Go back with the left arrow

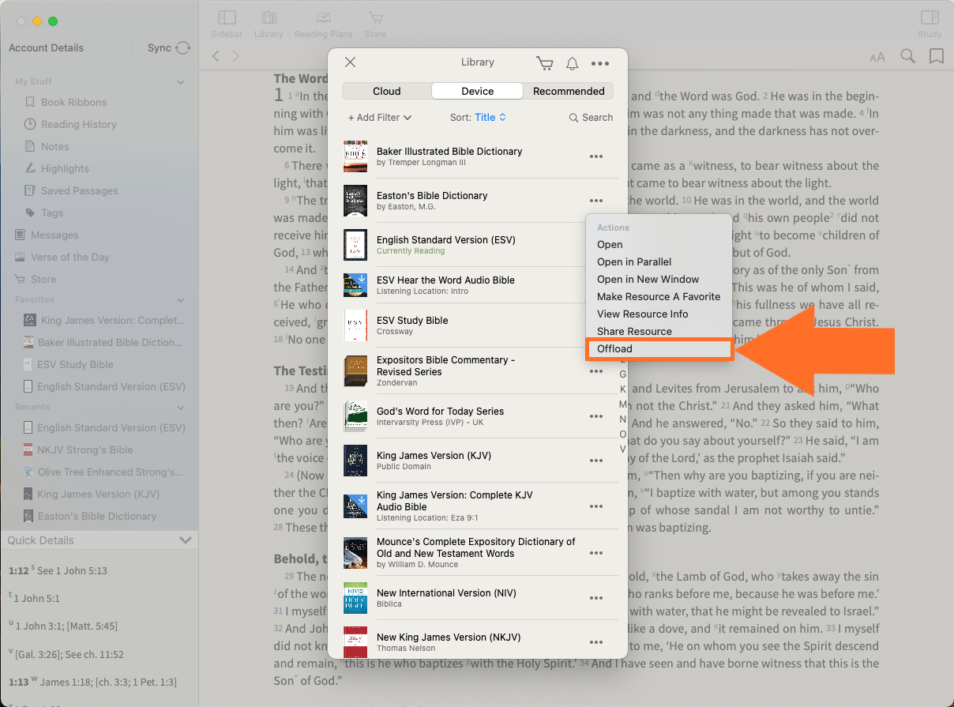pos(216,56)
